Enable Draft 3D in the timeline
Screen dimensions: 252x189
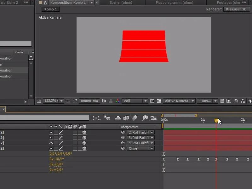coord(107,118)
